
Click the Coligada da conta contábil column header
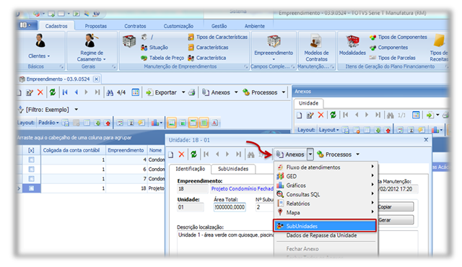tap(71, 150)
